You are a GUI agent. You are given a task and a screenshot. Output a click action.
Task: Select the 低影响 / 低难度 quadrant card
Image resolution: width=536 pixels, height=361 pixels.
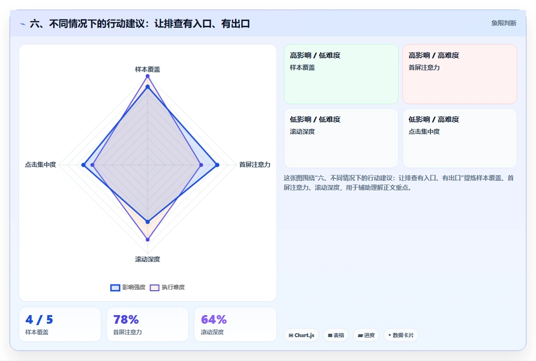(341, 138)
